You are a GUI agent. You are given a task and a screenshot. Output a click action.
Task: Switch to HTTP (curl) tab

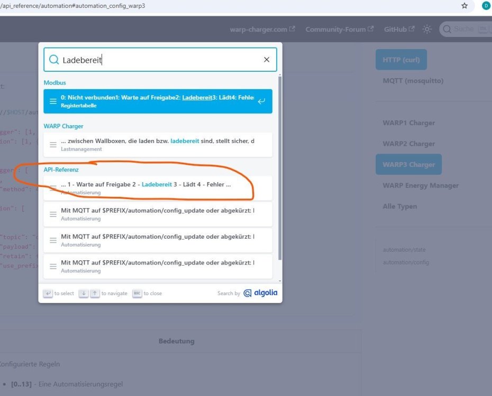401,60
